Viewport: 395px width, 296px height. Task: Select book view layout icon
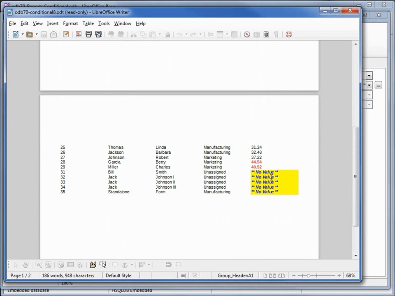pyautogui.click(x=281, y=275)
